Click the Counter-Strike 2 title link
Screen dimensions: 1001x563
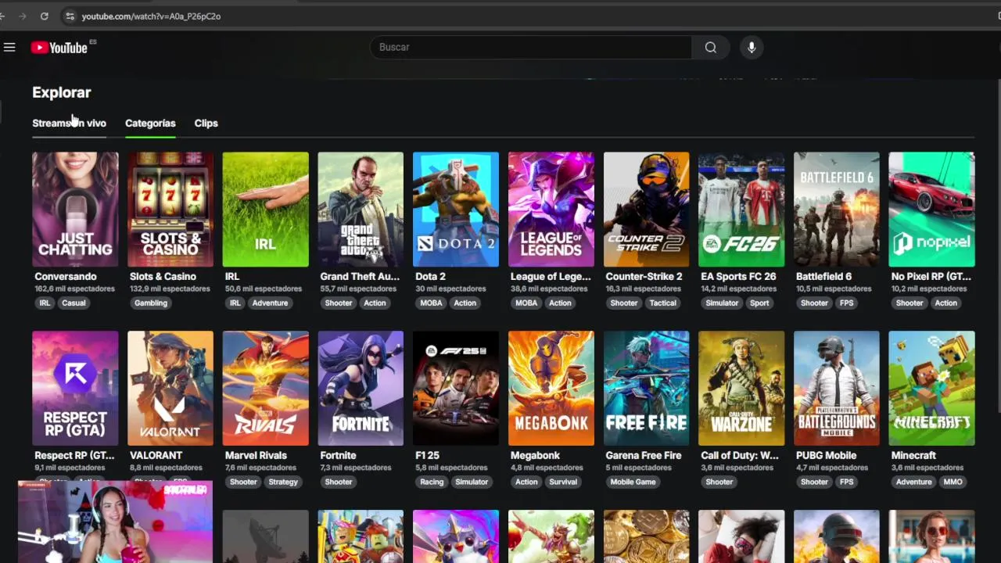tap(644, 276)
